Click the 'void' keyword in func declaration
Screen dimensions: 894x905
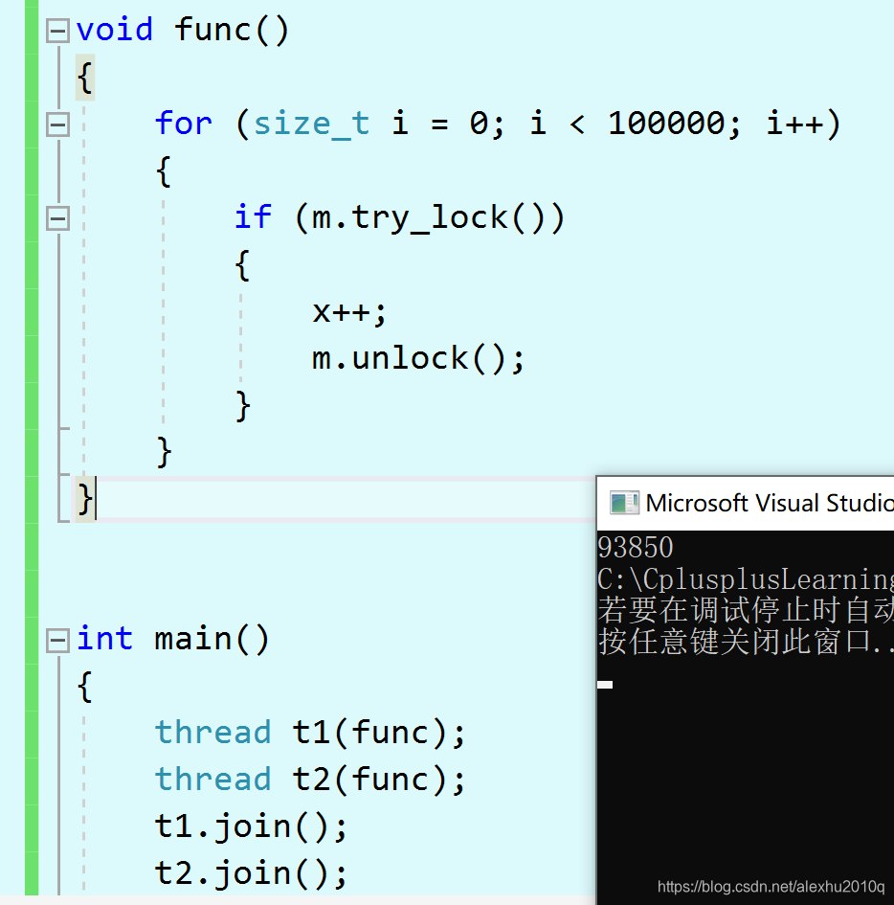coord(115,30)
